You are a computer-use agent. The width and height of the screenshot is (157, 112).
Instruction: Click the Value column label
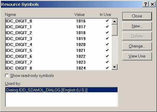click(79, 14)
